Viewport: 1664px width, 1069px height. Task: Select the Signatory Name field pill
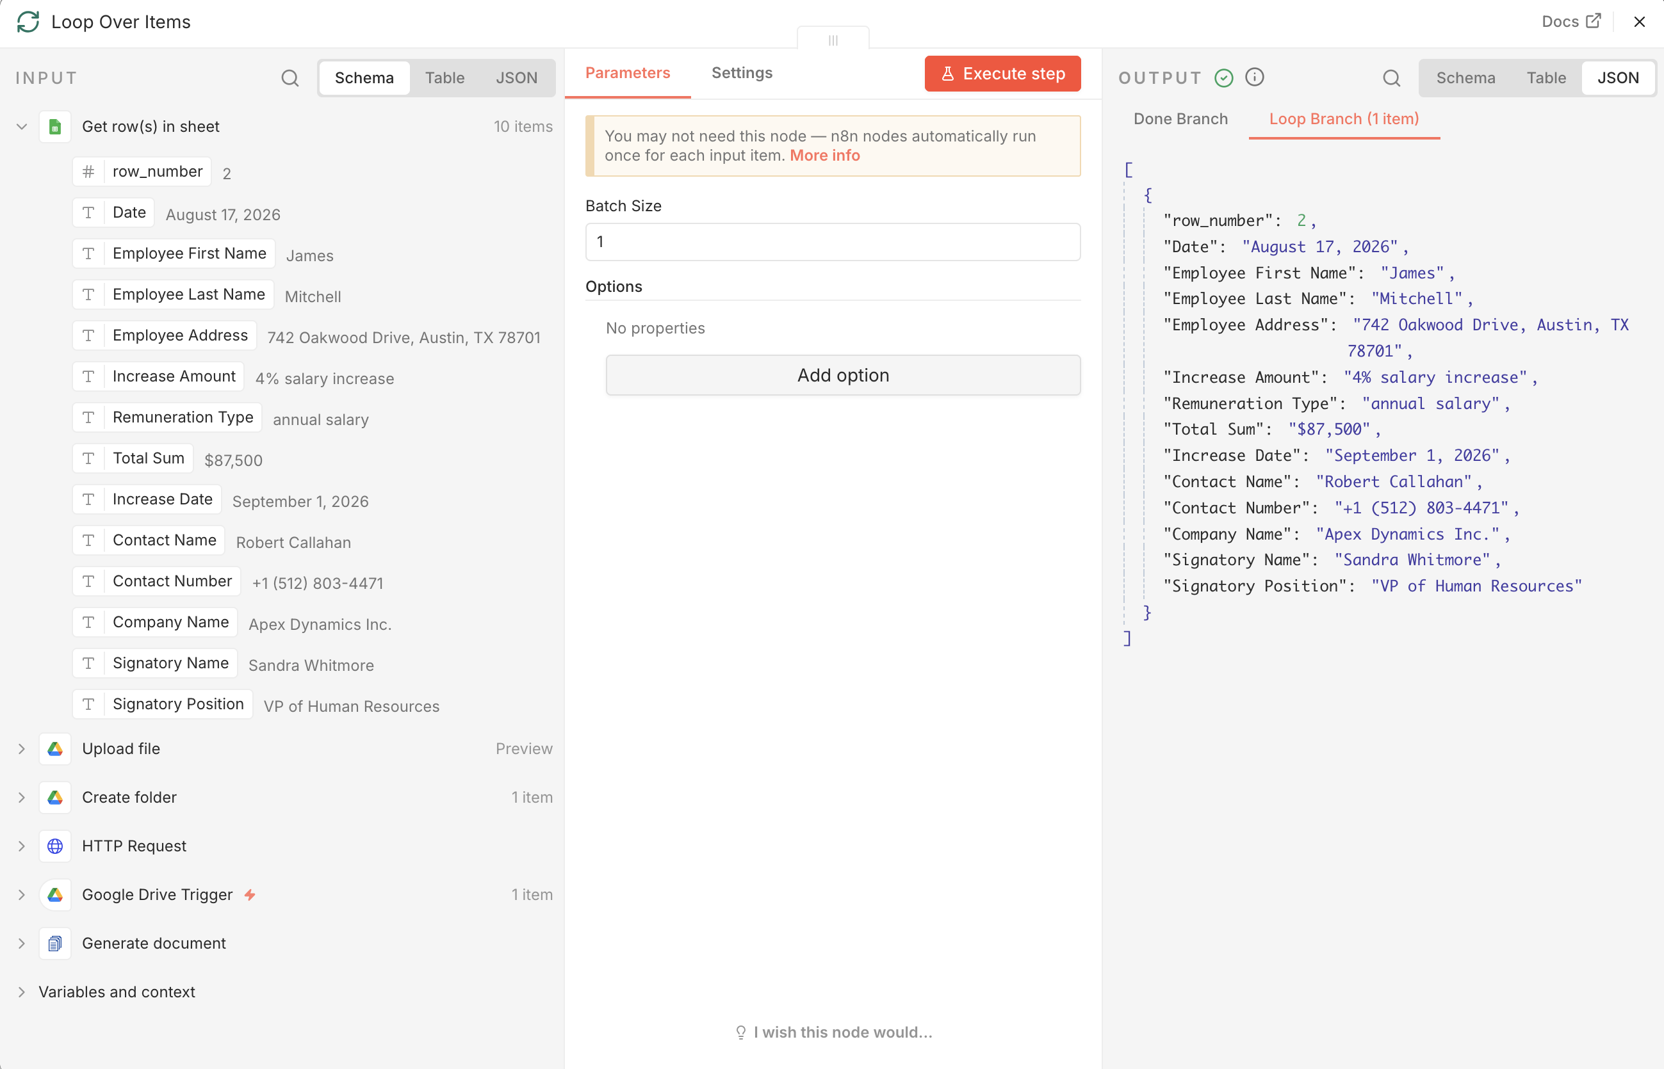(x=155, y=663)
